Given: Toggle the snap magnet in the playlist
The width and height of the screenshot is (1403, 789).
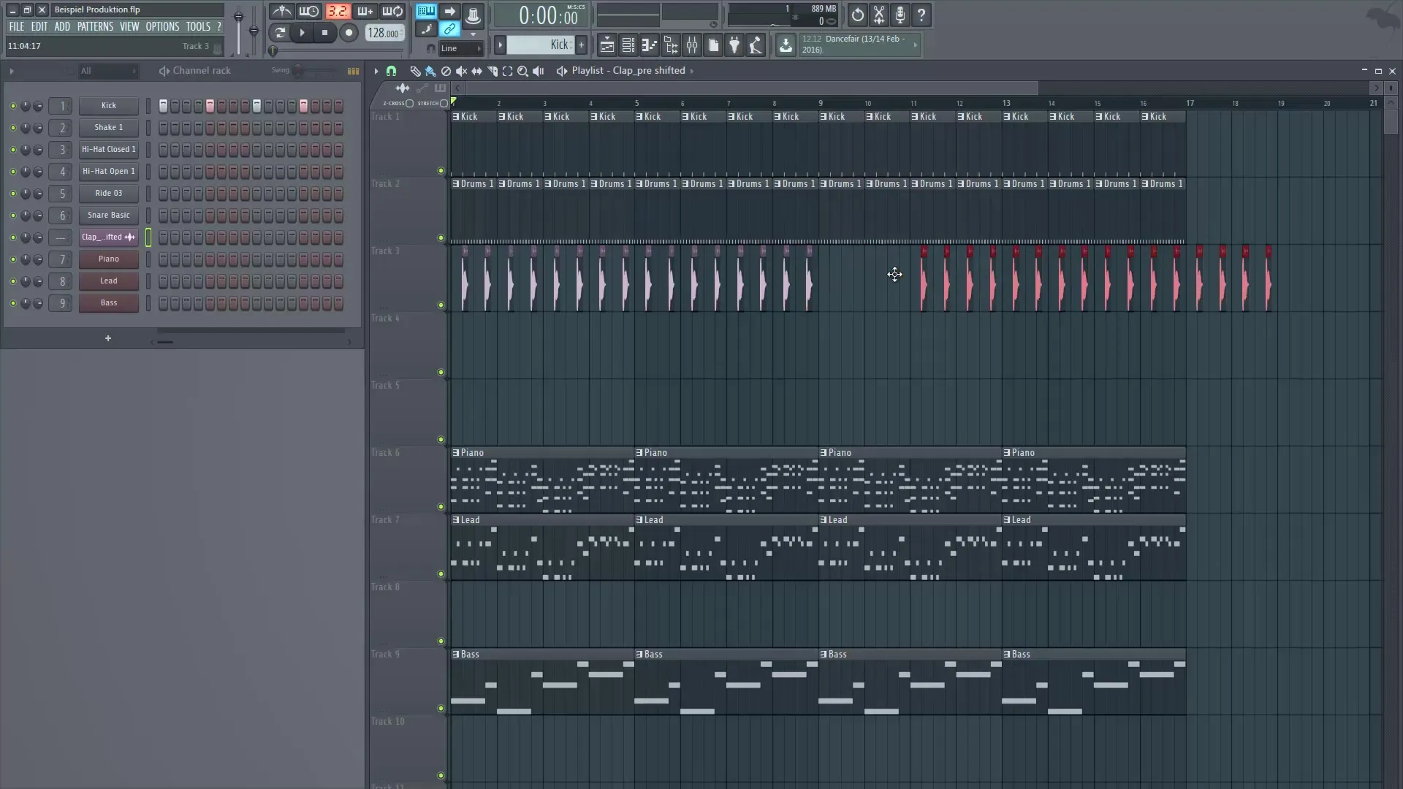Looking at the screenshot, I should point(392,71).
